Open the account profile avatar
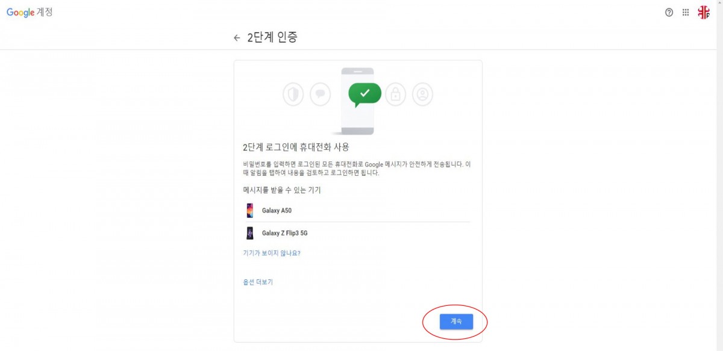Viewport: 723px width, 351px height. (x=704, y=13)
